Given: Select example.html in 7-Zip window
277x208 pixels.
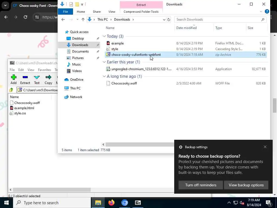Looking at the screenshot, I should point(24,108).
